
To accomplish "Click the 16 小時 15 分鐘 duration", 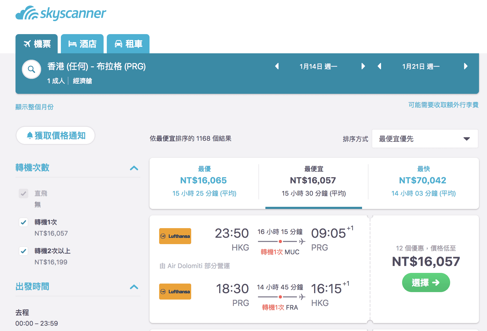I will 280,232.
